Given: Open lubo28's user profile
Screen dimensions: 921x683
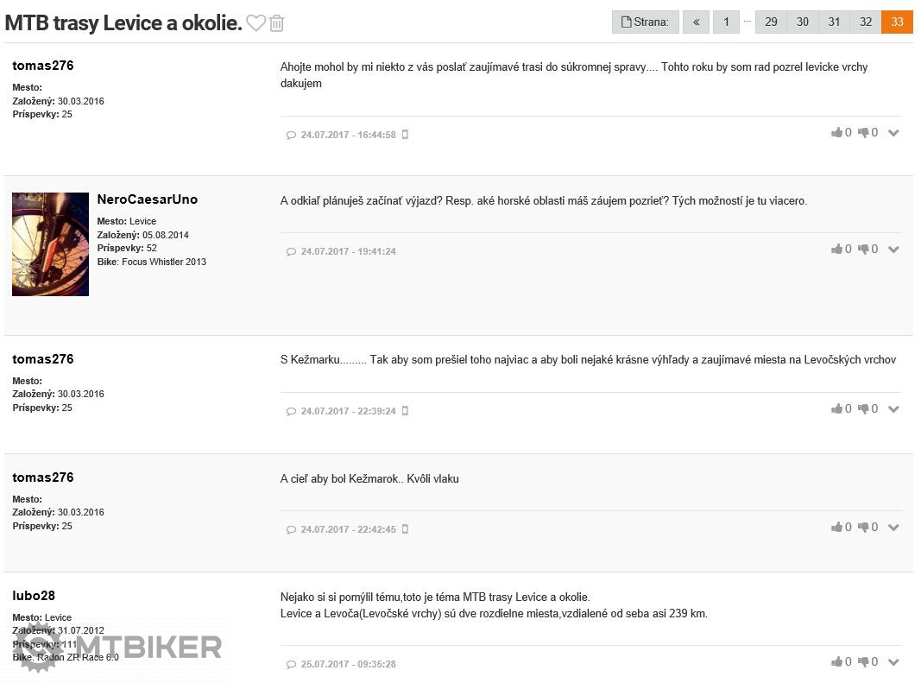Looking at the screenshot, I should coord(34,596).
